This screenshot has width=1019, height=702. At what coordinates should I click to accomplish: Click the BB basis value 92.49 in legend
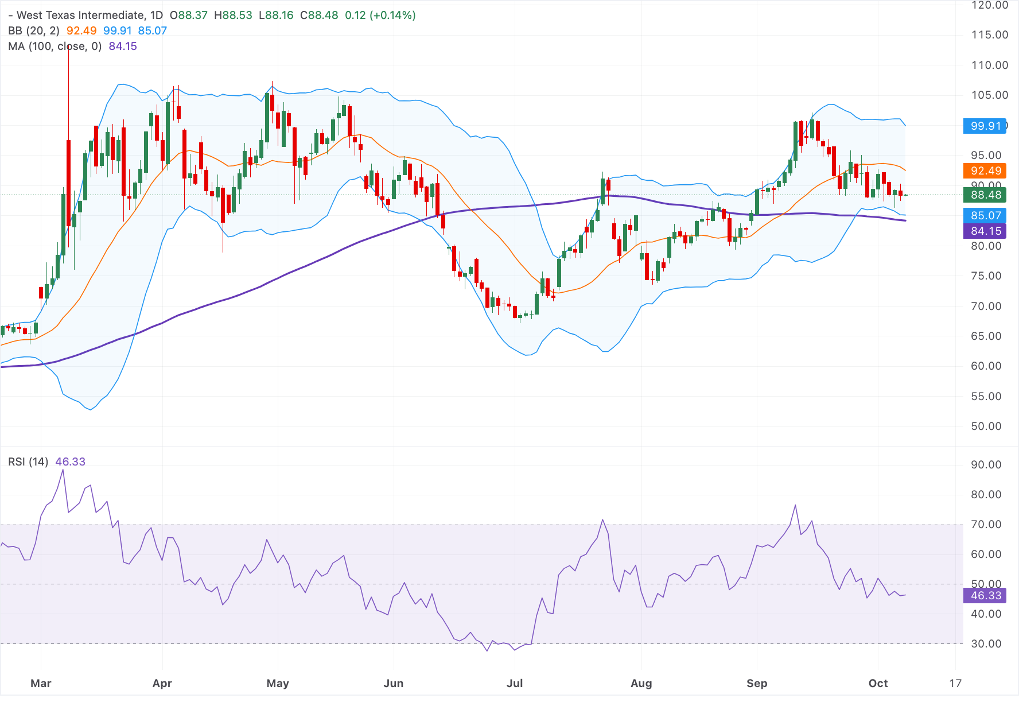(x=81, y=31)
